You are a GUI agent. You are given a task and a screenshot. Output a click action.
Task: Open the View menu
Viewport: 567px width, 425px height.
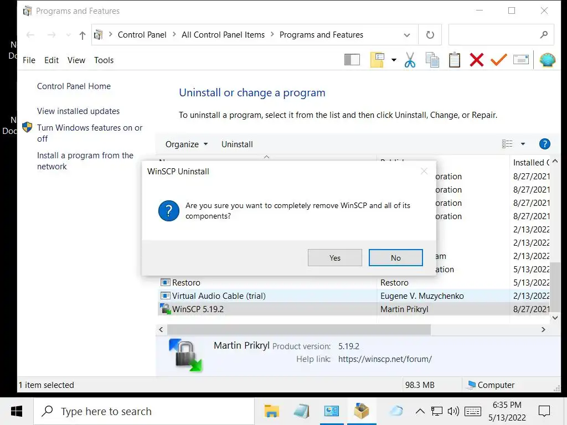coord(76,60)
